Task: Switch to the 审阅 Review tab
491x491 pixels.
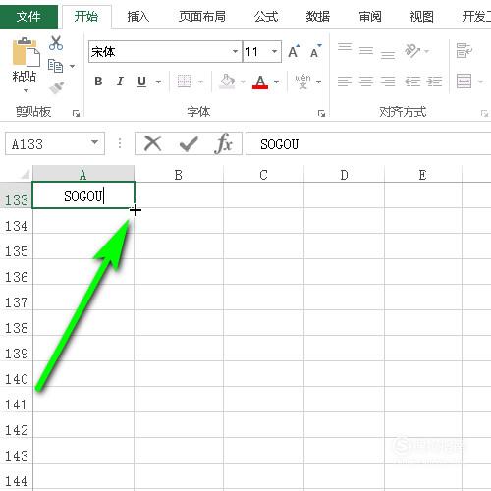Action: (x=370, y=17)
